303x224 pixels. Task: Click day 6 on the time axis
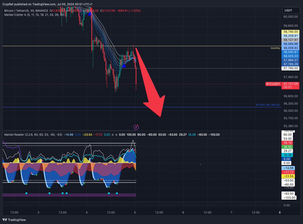[183, 212]
